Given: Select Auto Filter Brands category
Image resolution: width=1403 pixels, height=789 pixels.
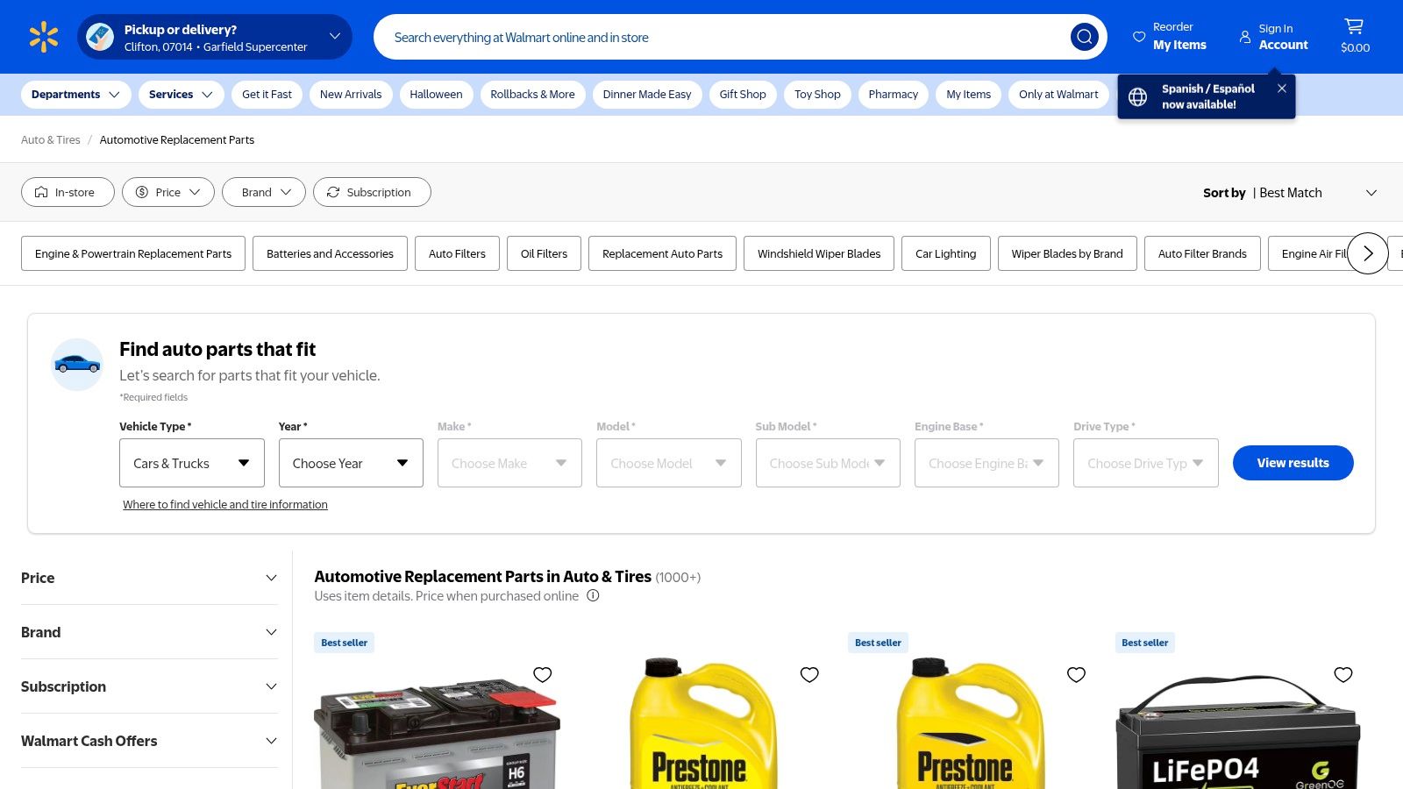Looking at the screenshot, I should click(x=1202, y=253).
